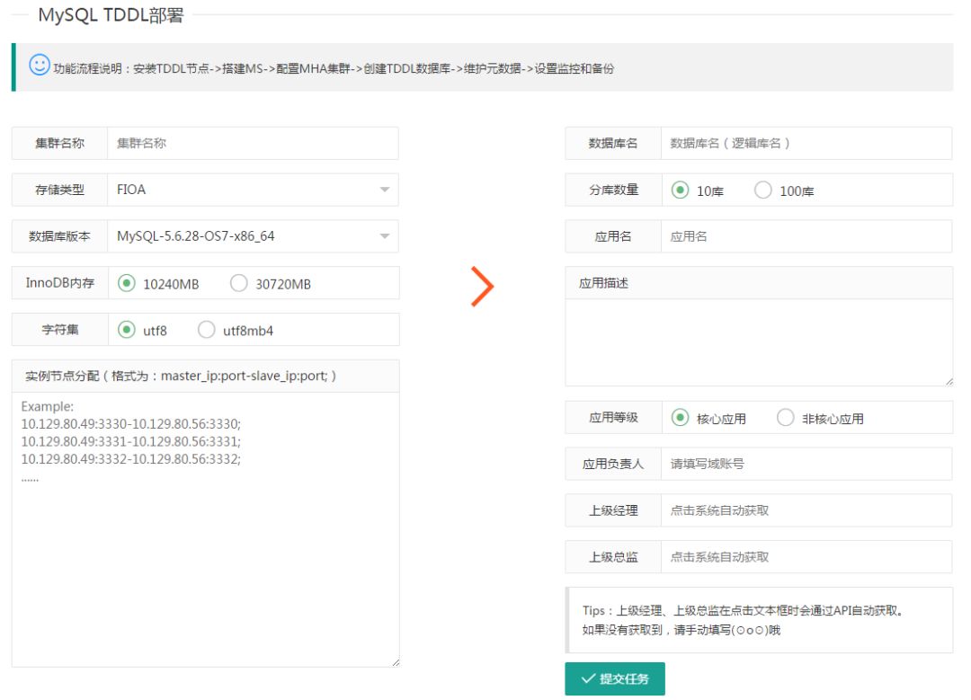Click the orange right-arrow chevron between forms
971x700 pixels.
pos(483,287)
